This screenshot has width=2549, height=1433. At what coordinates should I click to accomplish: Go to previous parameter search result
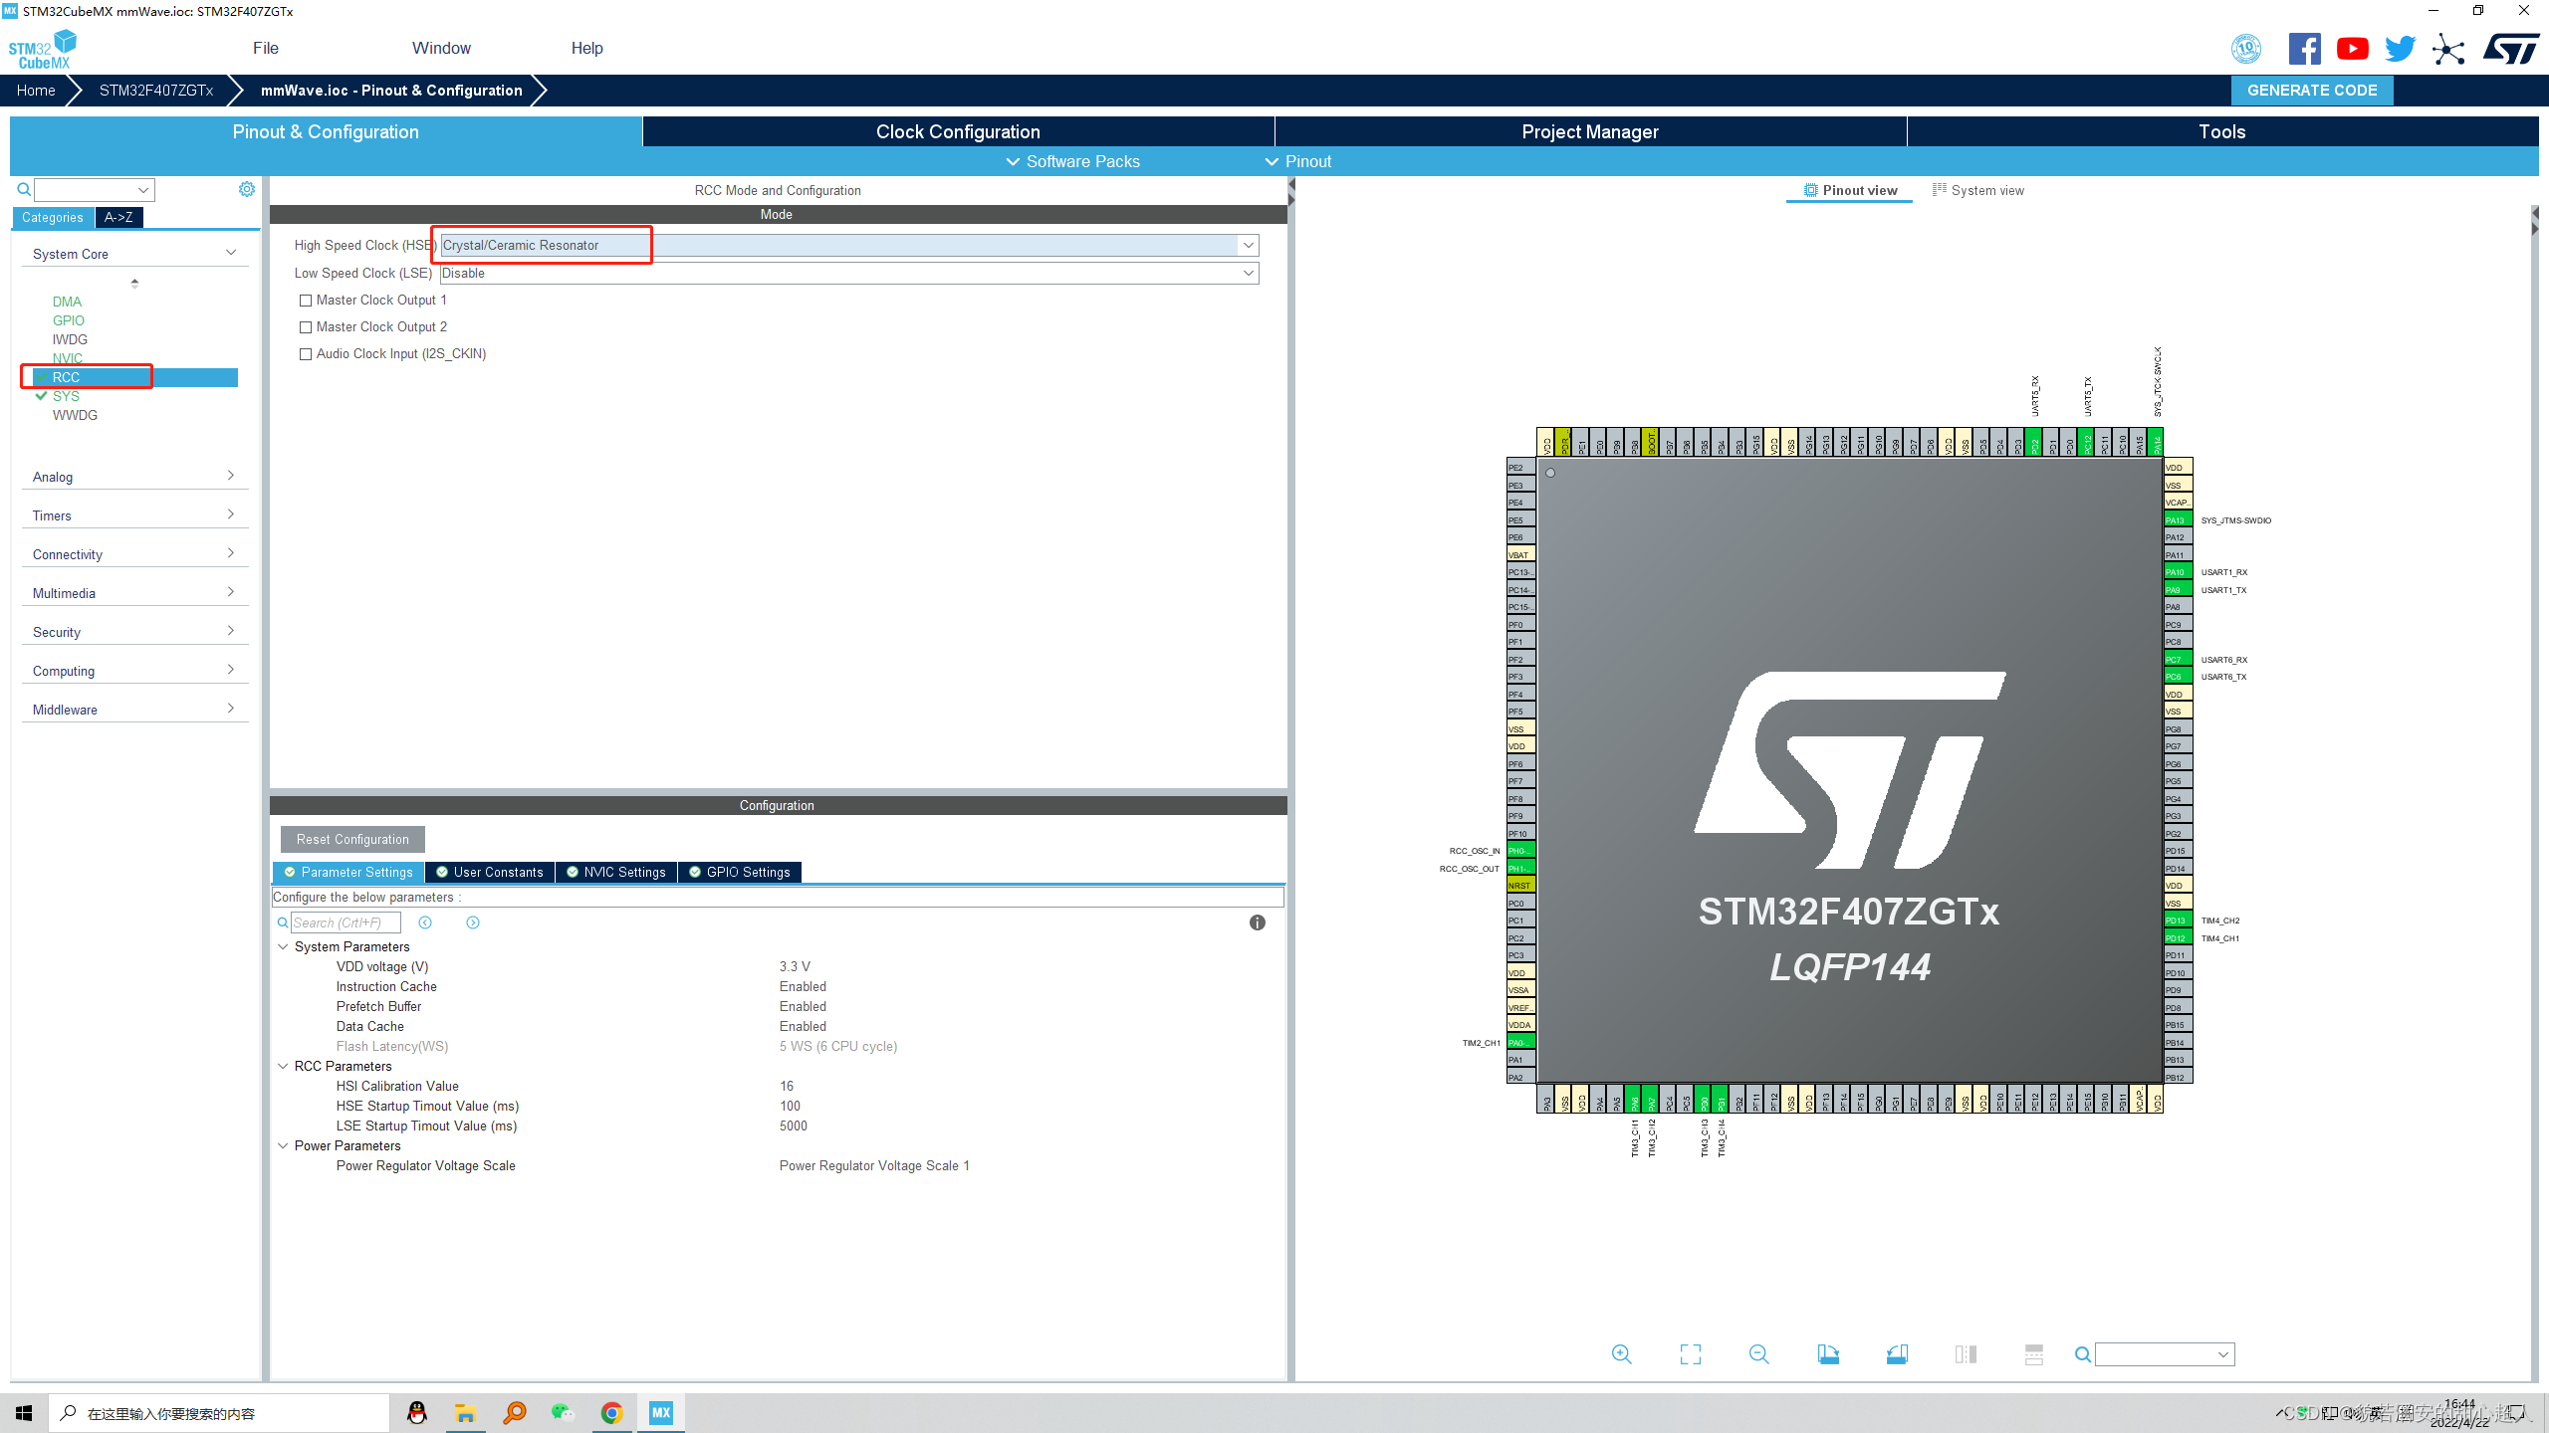425,922
